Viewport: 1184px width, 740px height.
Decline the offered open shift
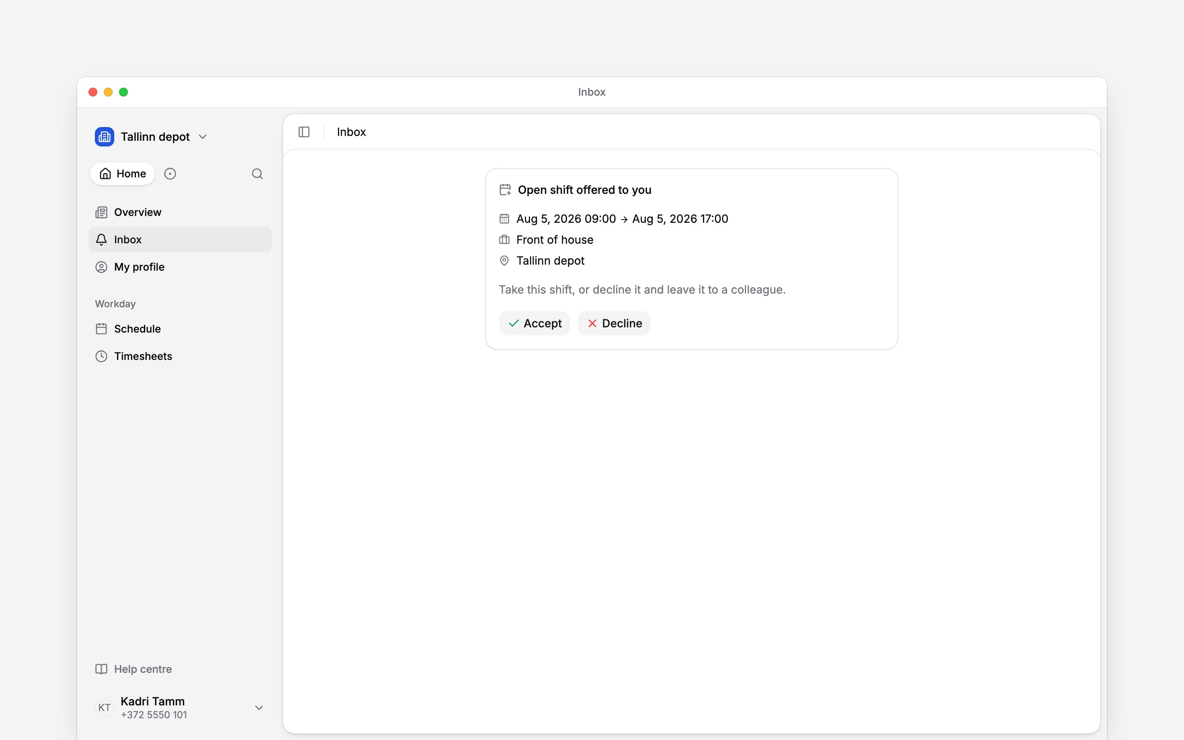pos(614,323)
